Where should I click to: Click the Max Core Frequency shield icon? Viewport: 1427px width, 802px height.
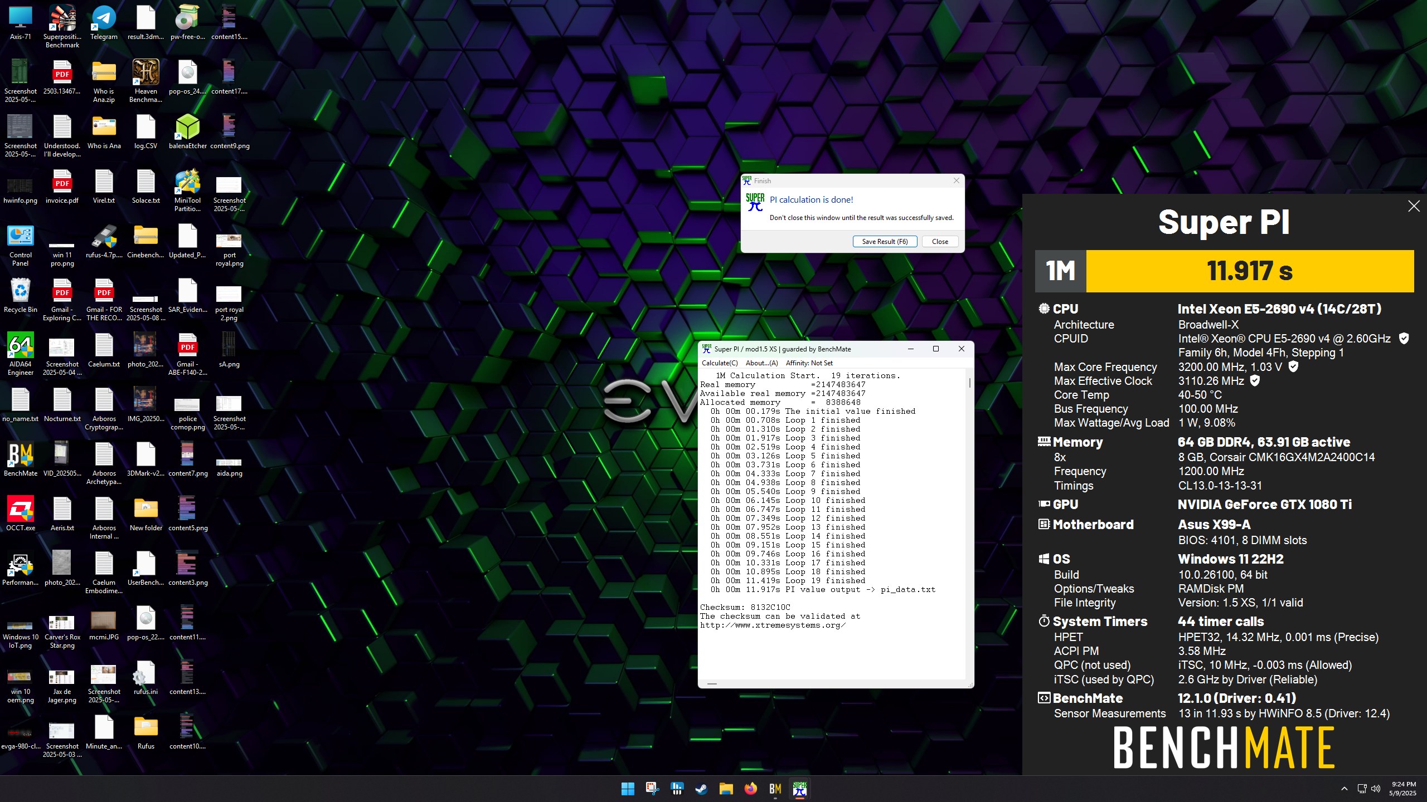1293,366
